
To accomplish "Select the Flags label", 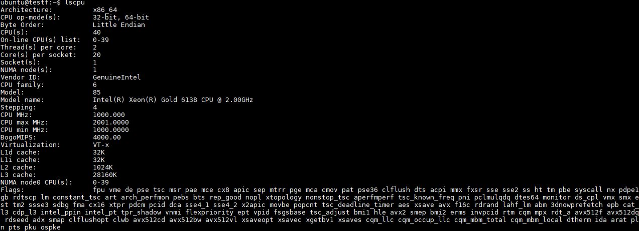I will [12, 190].
